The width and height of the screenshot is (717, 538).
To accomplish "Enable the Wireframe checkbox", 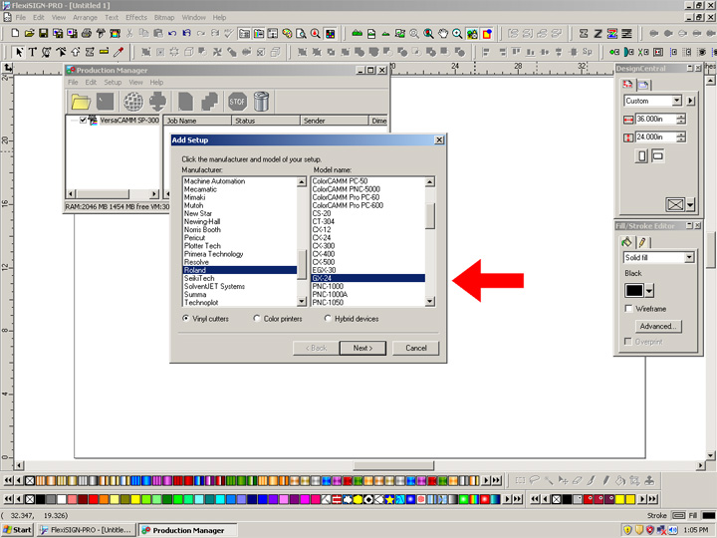I will point(628,308).
